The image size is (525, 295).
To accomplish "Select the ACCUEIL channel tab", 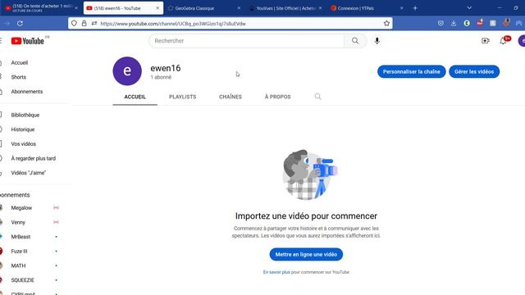I will point(135,97).
